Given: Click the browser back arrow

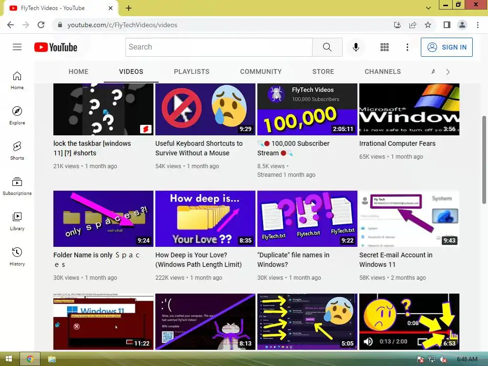Looking at the screenshot, I should (10, 25).
